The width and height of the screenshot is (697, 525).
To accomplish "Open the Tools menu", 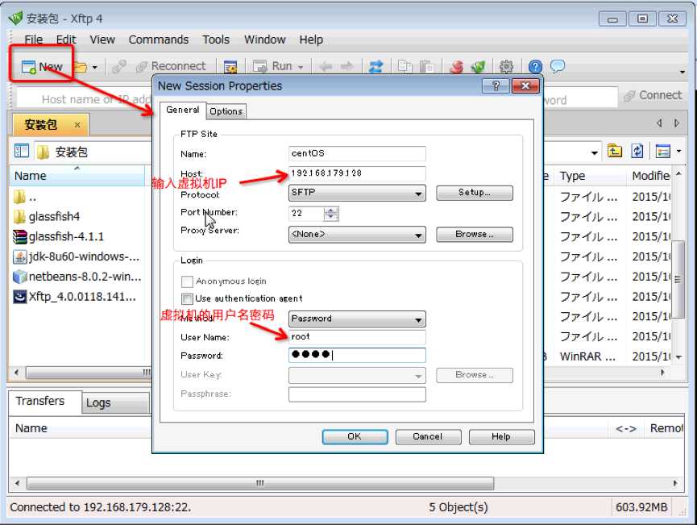I will [216, 40].
